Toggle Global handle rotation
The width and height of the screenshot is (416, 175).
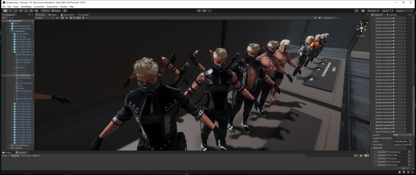point(56,11)
